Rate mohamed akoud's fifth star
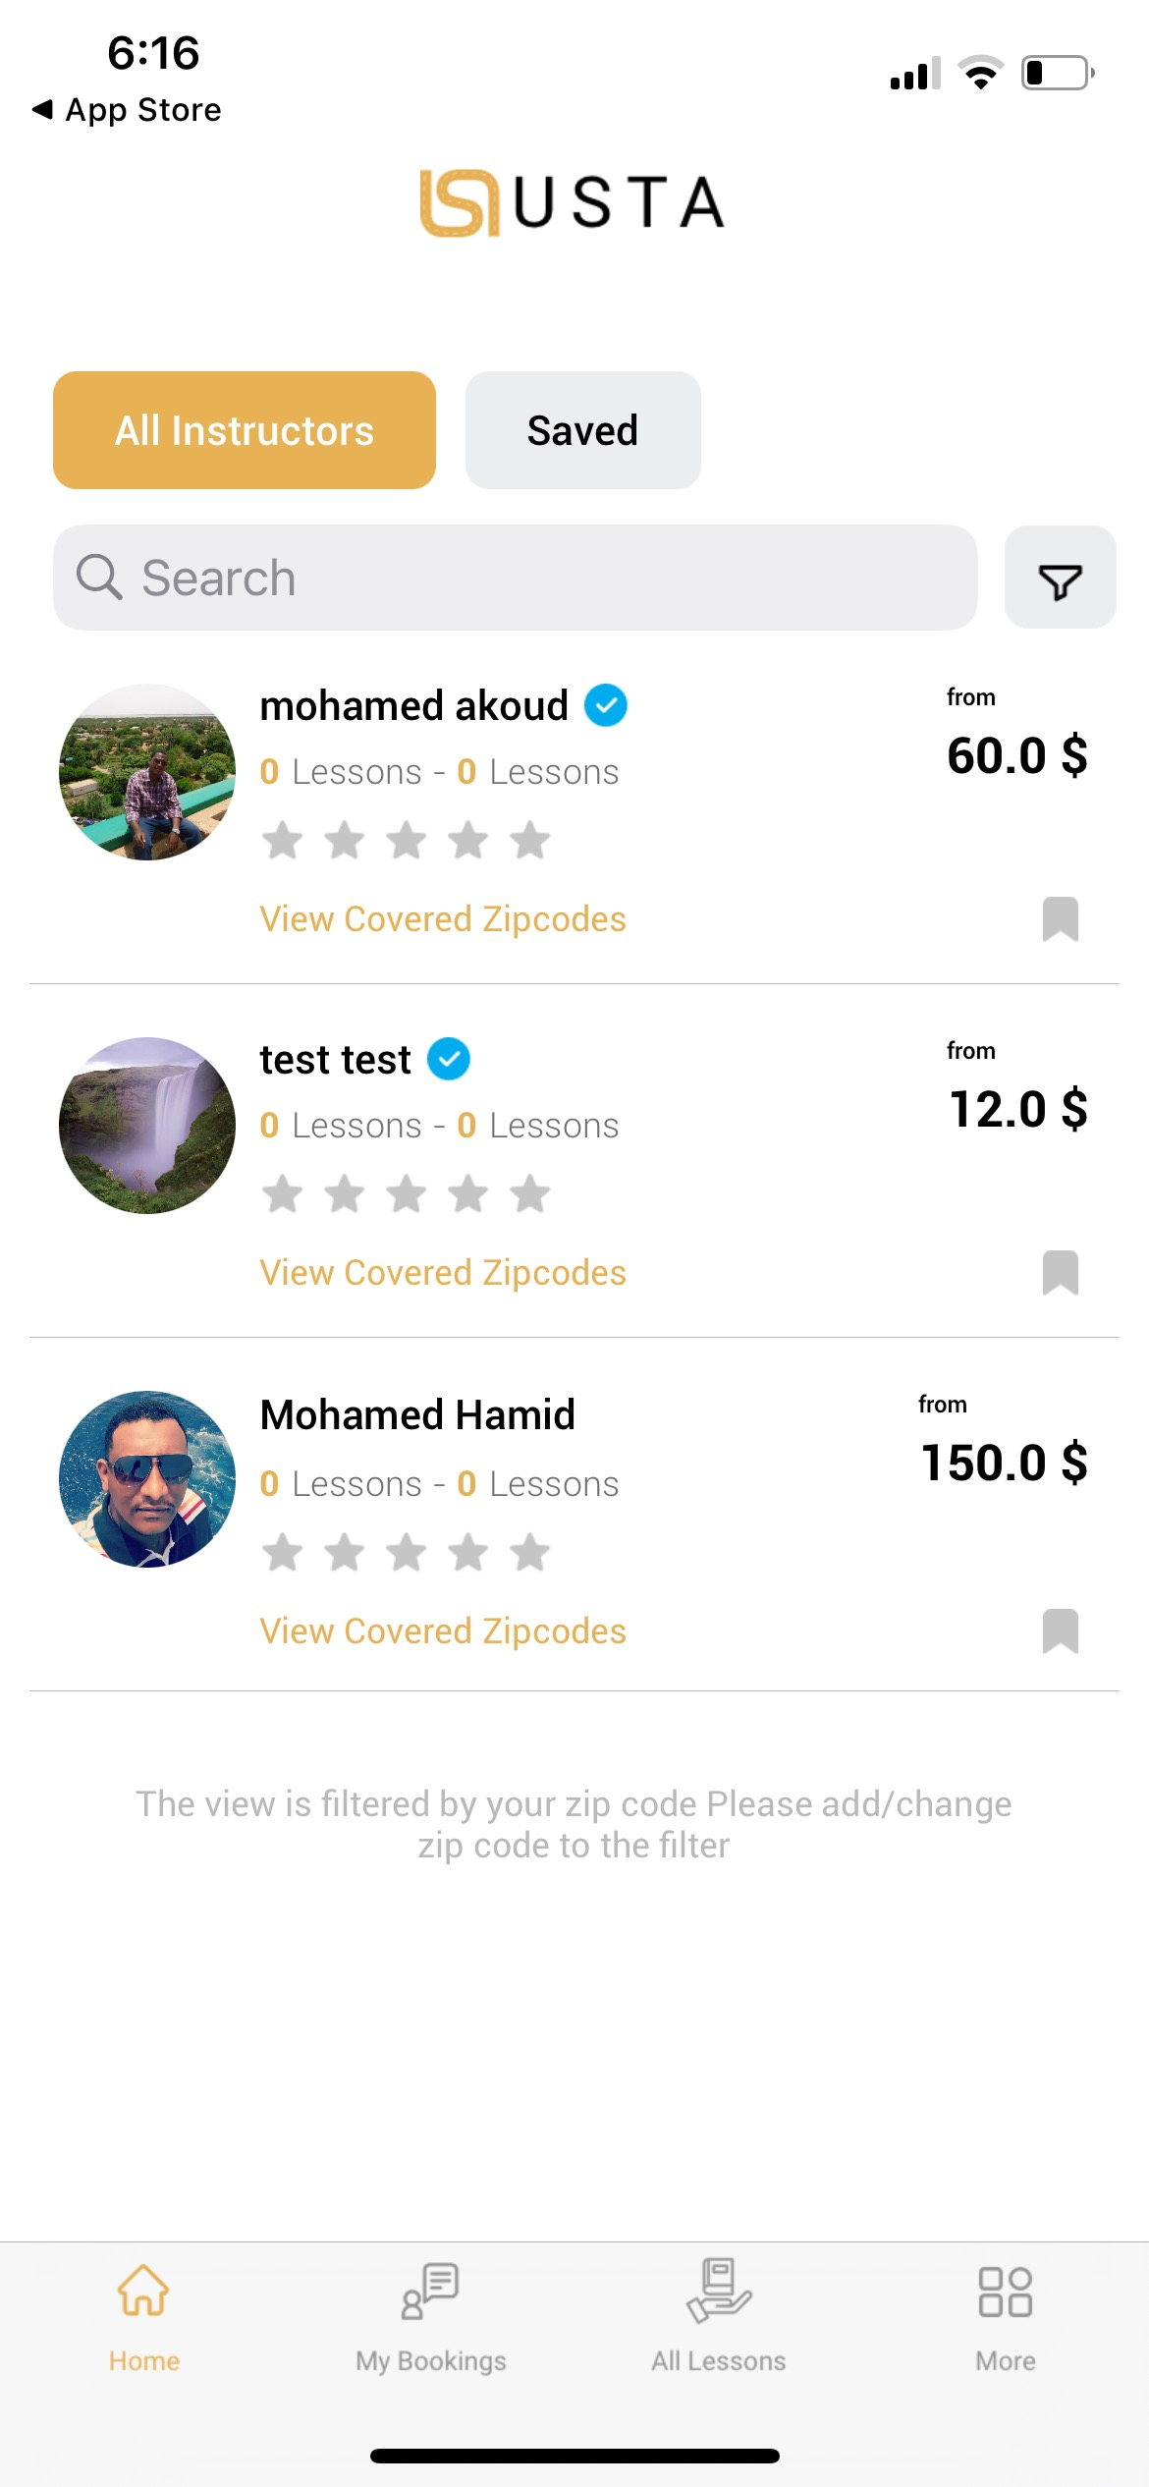This screenshot has height=2487, width=1149. click(530, 841)
